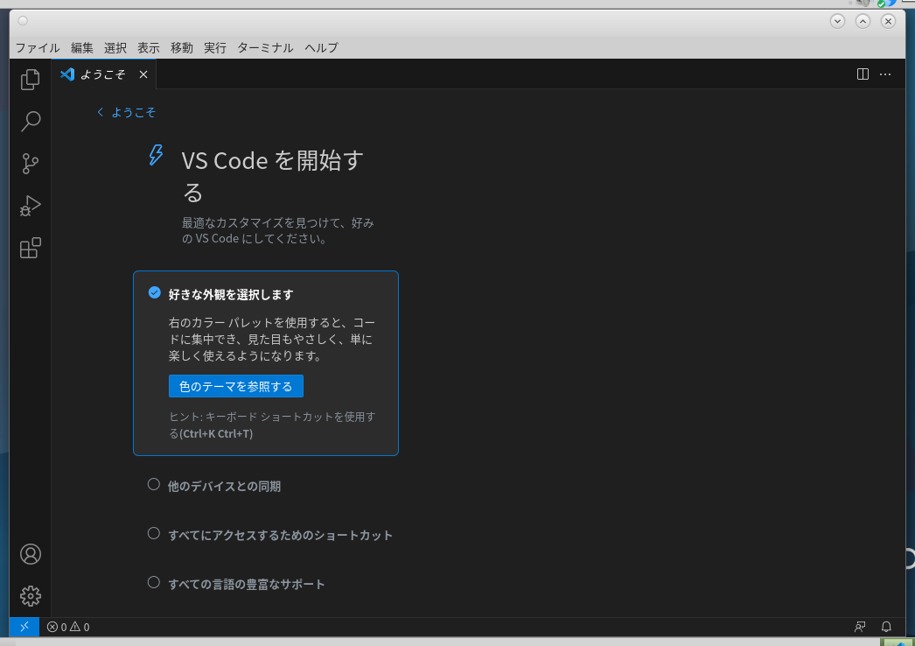Expand the すべての言語の豊富なサポート step

pos(247,584)
